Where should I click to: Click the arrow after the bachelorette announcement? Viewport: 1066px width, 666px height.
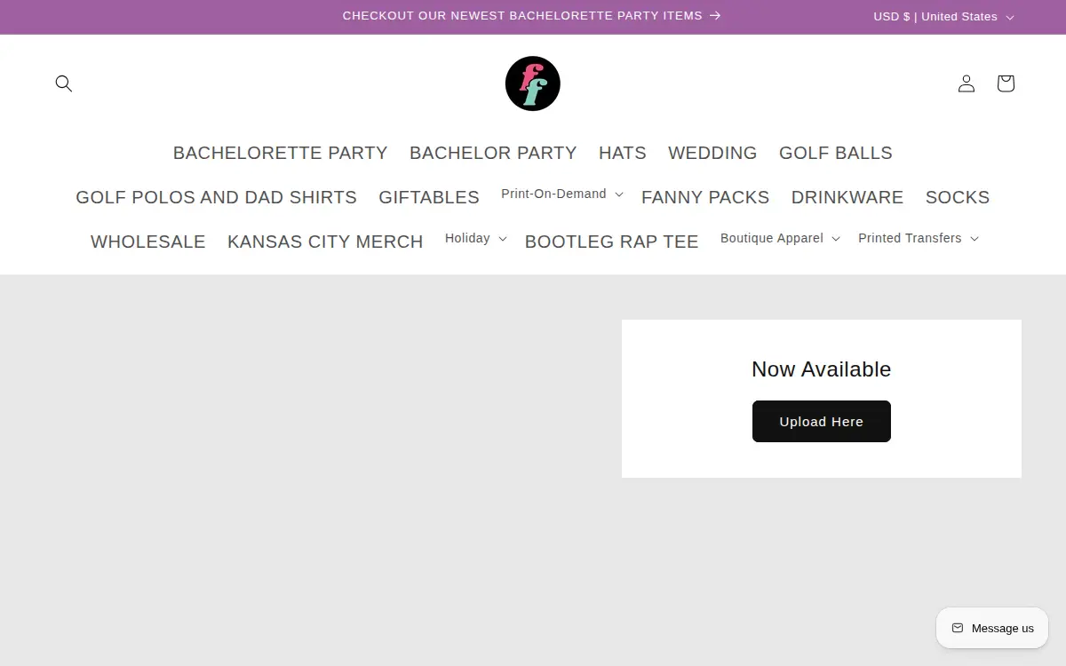coord(715,16)
